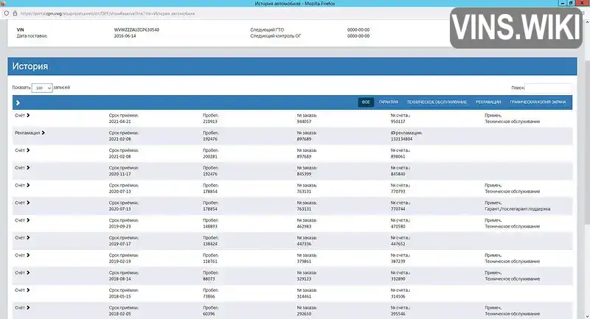Expand Счёт row with invoice number 770744
Viewport: 590px width, 319px height.
tap(28, 203)
